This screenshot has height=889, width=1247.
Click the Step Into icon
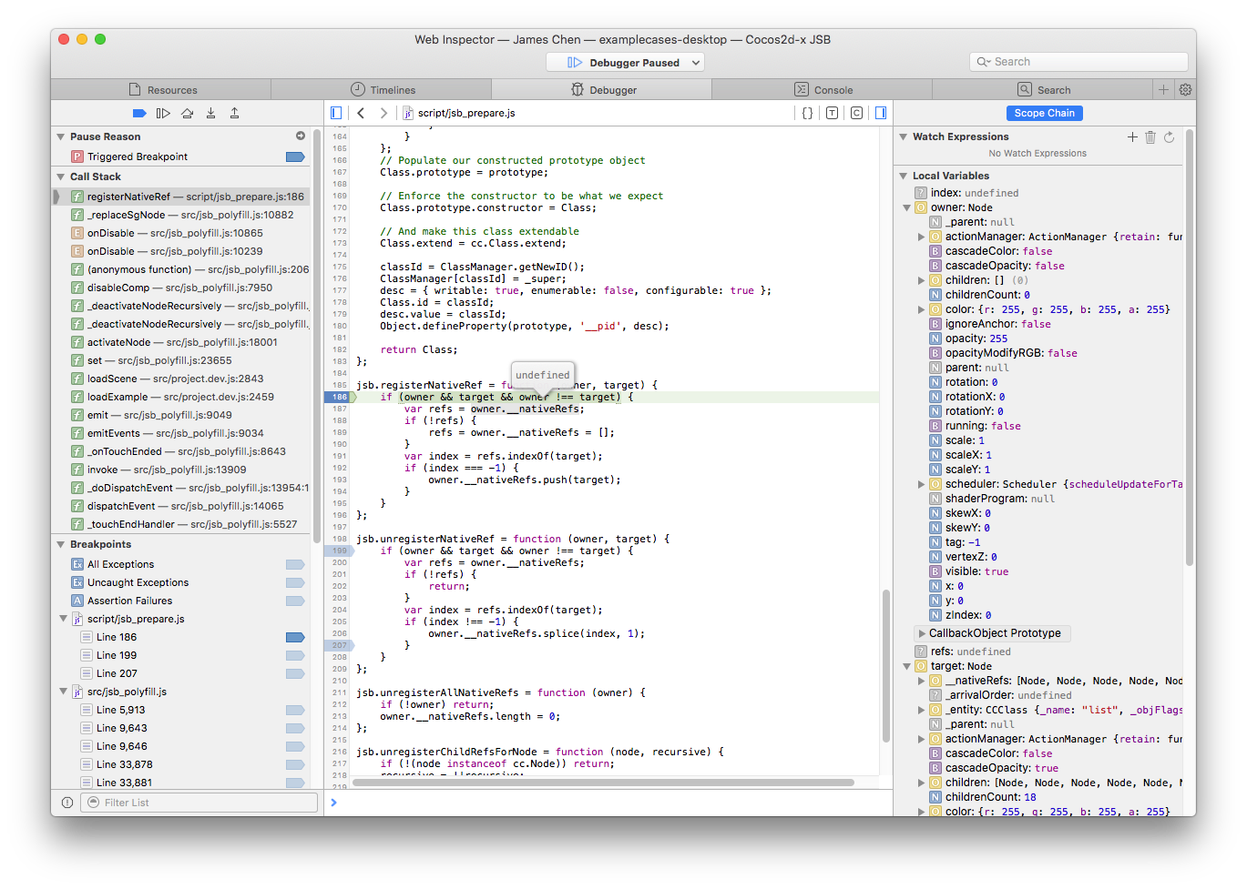point(210,113)
